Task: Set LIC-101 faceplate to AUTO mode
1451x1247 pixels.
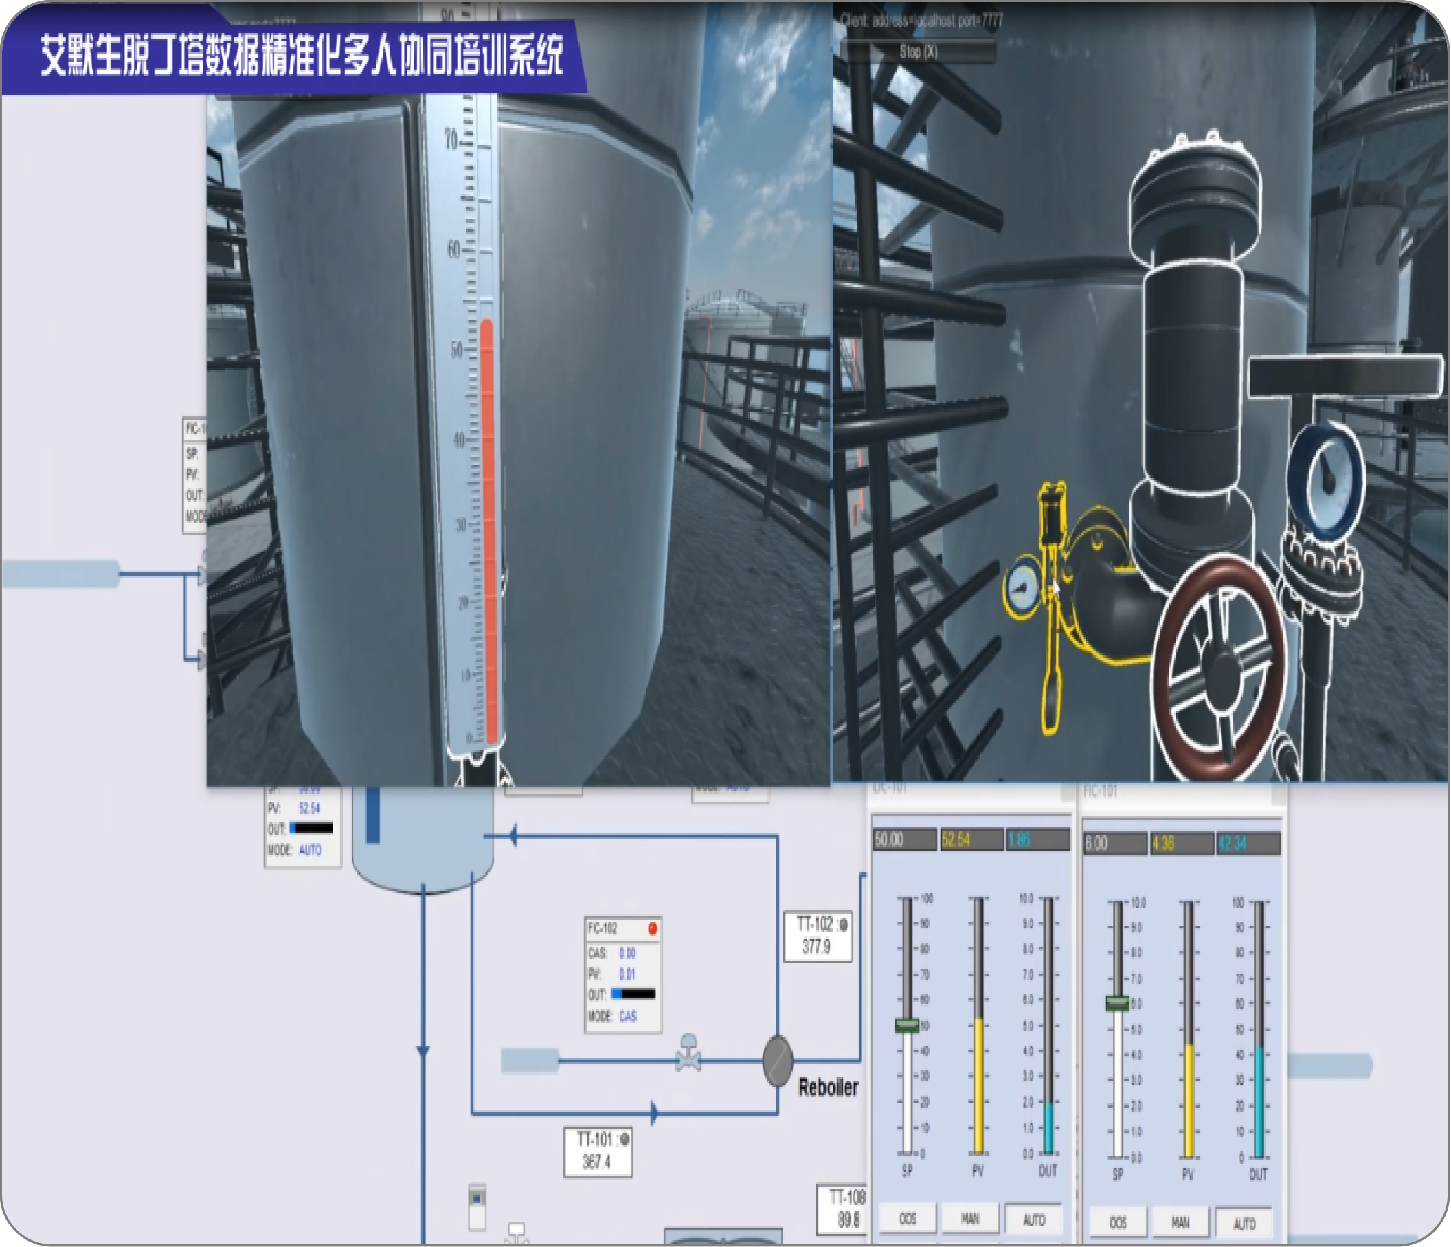Action: [x=1033, y=1220]
